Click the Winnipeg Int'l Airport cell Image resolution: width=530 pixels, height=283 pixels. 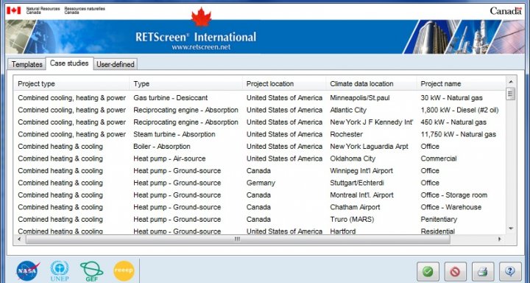pyautogui.click(x=361, y=171)
